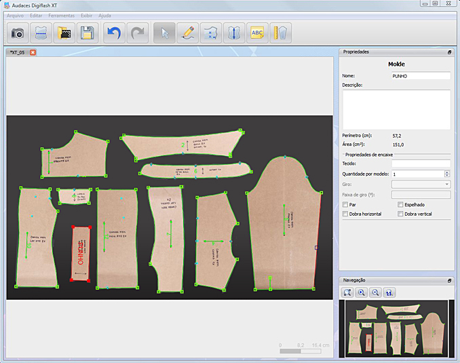Click the Faixa de giro field
Image resolution: width=460 pixels, height=363 pixels.
pyautogui.click(x=421, y=195)
